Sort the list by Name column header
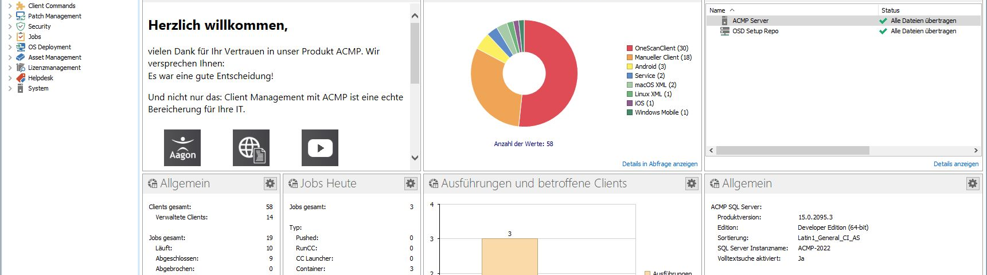 717,10
